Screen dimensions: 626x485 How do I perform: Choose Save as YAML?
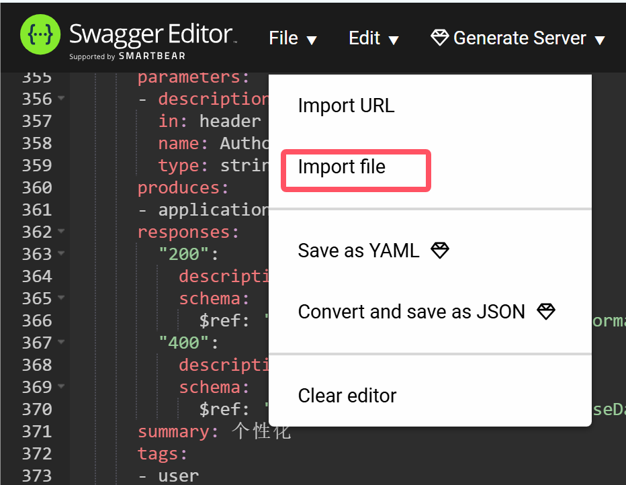click(x=359, y=251)
